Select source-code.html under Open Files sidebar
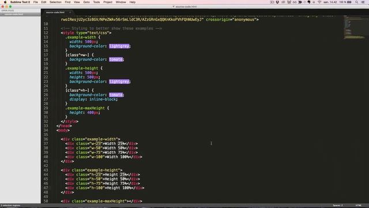This screenshot has width=369, height=208. click(20, 14)
